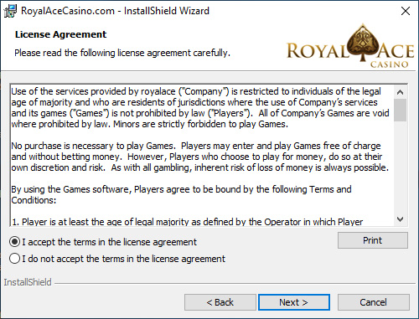Click the "License Agreement" heading
This screenshot has width=419, height=319.
coord(60,34)
